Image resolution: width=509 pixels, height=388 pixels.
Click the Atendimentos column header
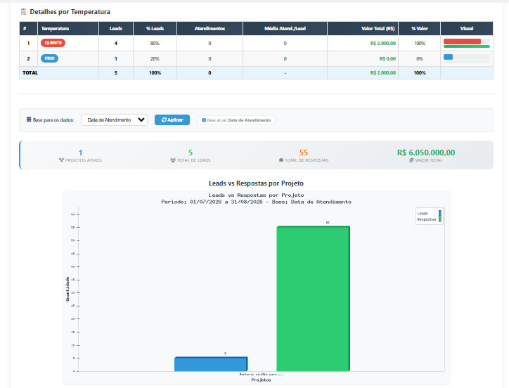coord(210,29)
